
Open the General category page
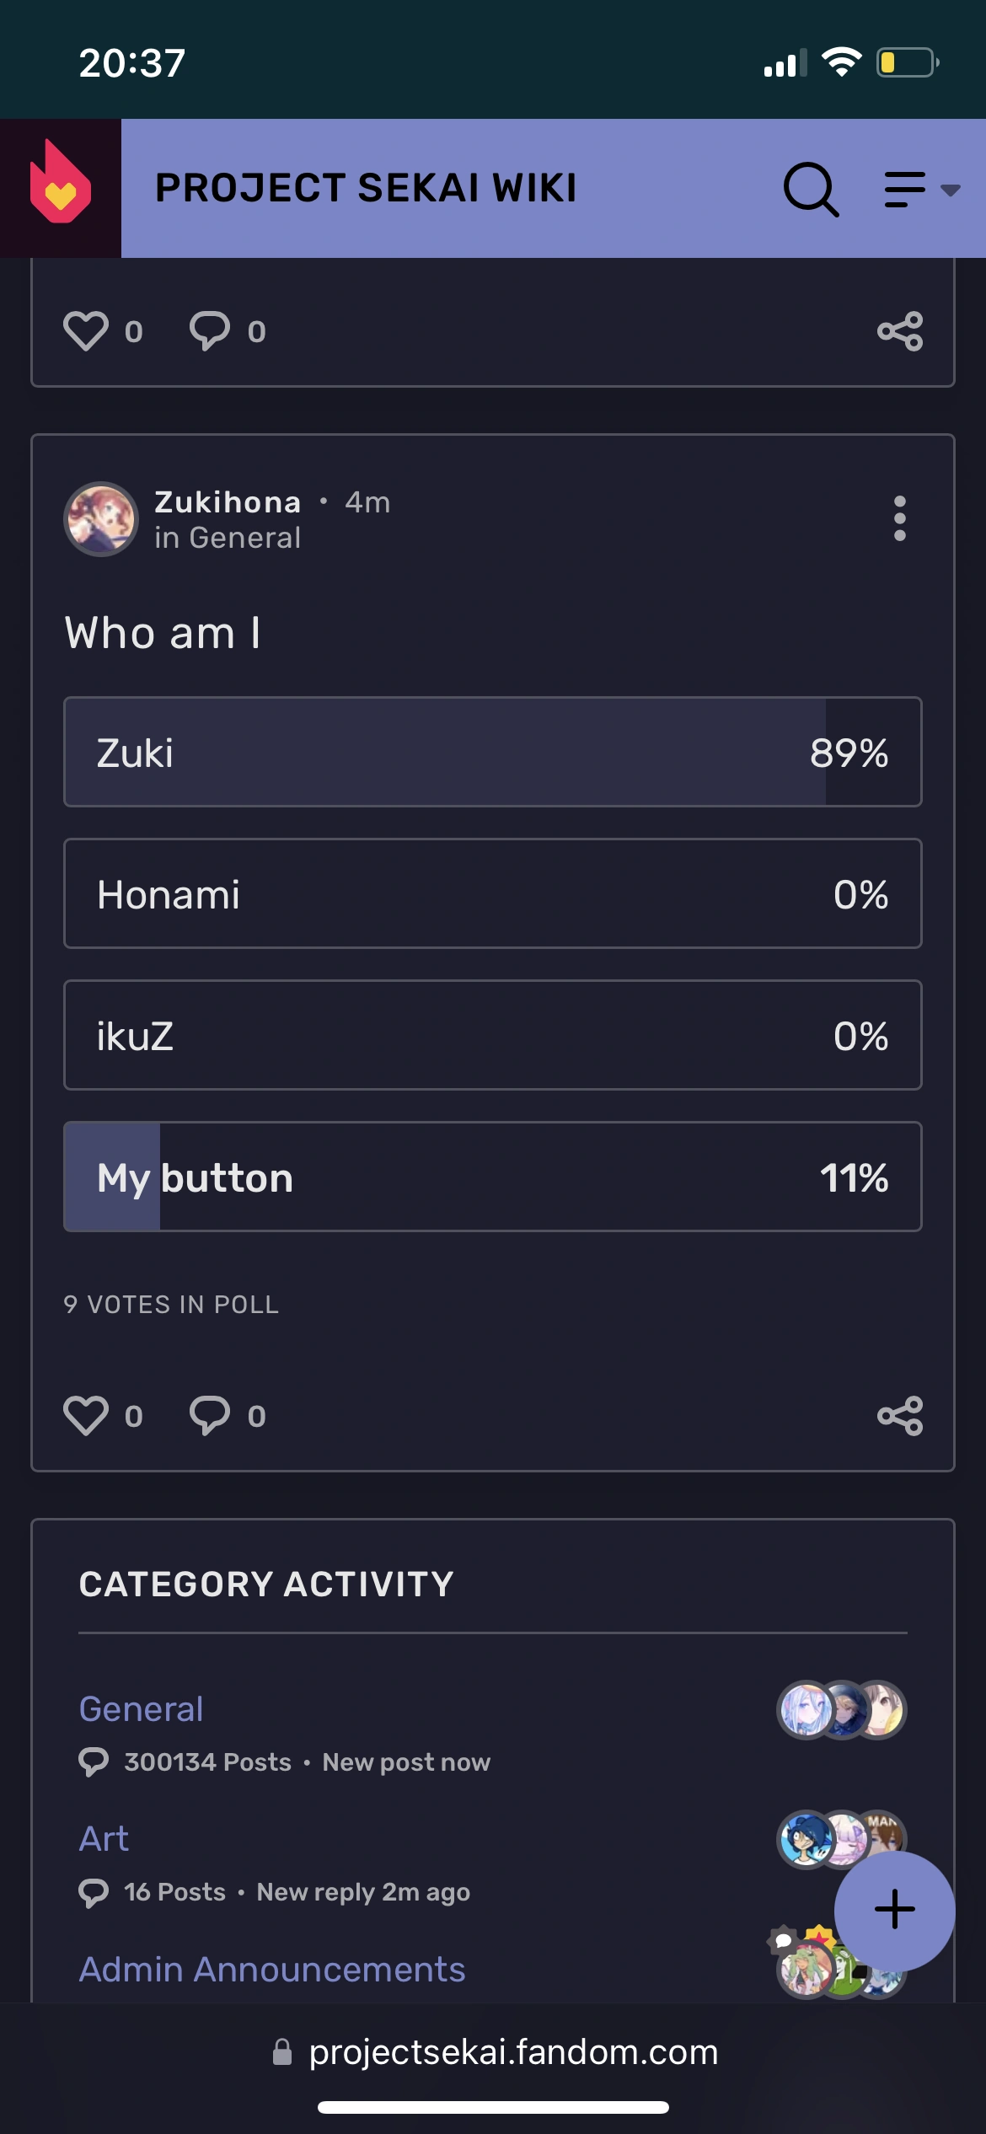tap(140, 1709)
